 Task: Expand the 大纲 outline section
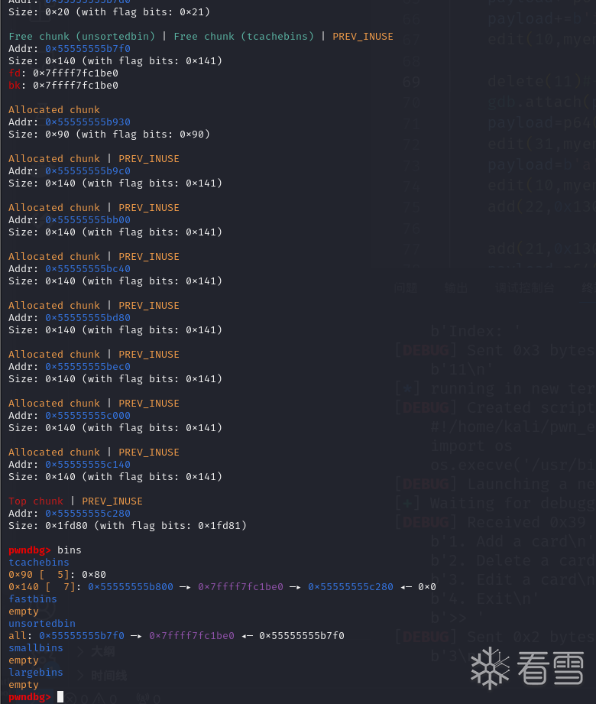[x=103, y=651]
